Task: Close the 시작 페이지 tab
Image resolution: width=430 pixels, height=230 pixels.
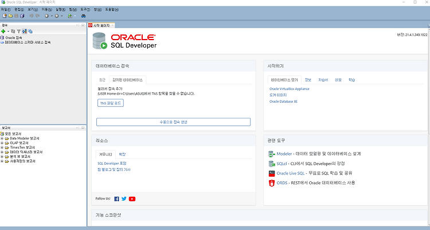Action: point(112,25)
